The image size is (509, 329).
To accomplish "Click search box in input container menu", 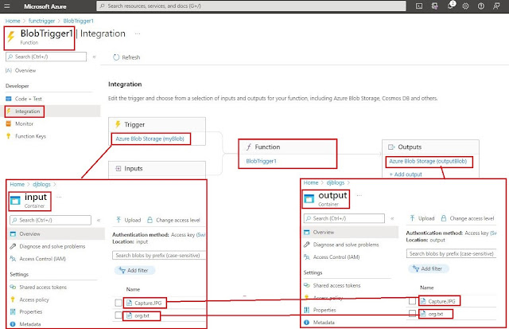I will pos(50,220).
